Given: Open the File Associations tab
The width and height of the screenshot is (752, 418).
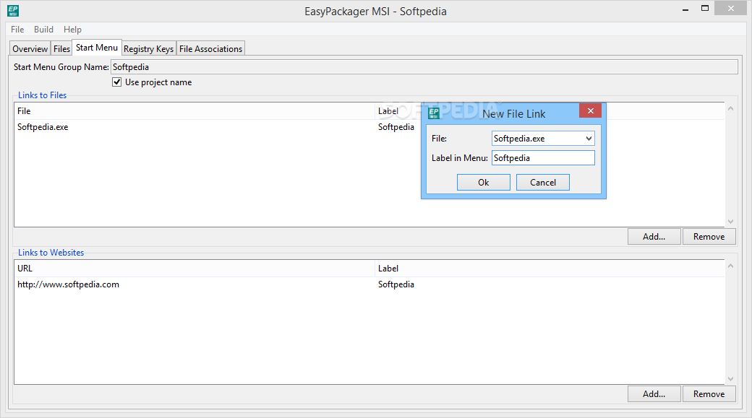Looking at the screenshot, I should click(210, 49).
